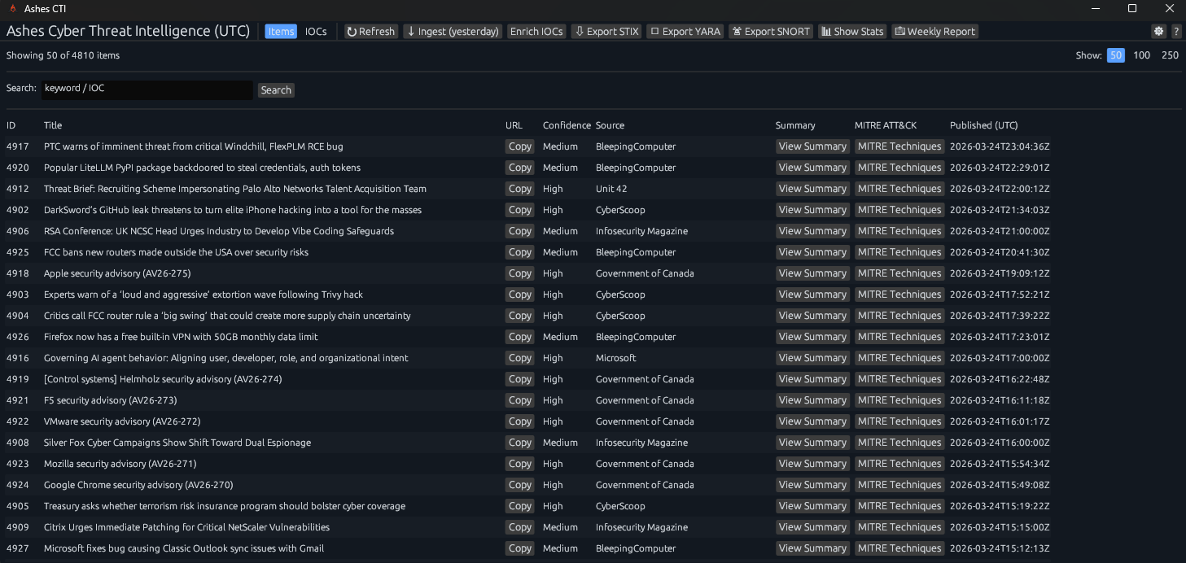Show 250 items per page

tap(1170, 55)
